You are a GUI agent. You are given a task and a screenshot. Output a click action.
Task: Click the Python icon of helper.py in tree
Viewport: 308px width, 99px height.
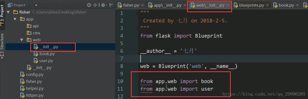(x=23, y=88)
